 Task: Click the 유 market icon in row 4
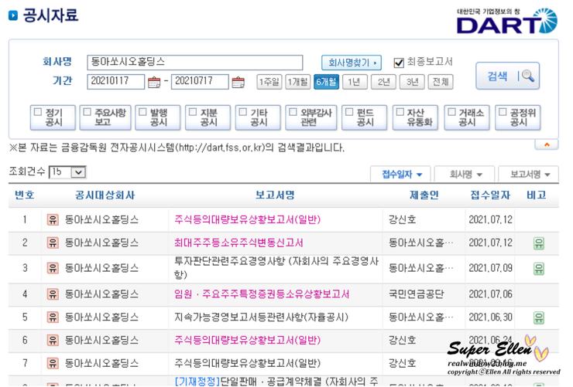point(53,294)
